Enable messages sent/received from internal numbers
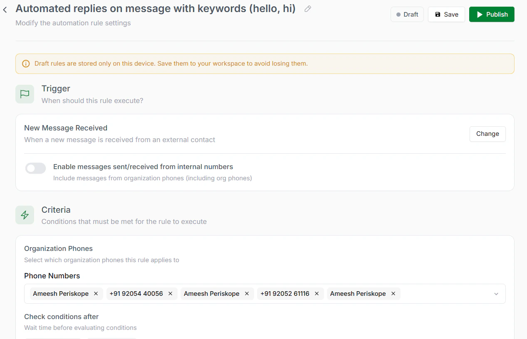 click(35, 168)
